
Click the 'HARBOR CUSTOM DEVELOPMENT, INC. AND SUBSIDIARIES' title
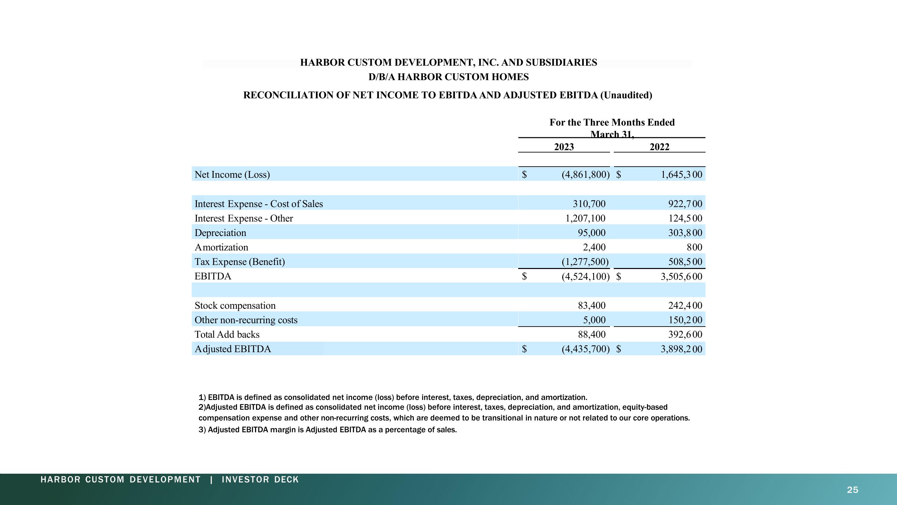pyautogui.click(x=448, y=62)
